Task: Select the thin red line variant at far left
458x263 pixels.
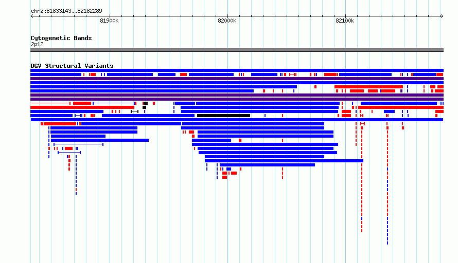Action: [50, 104]
